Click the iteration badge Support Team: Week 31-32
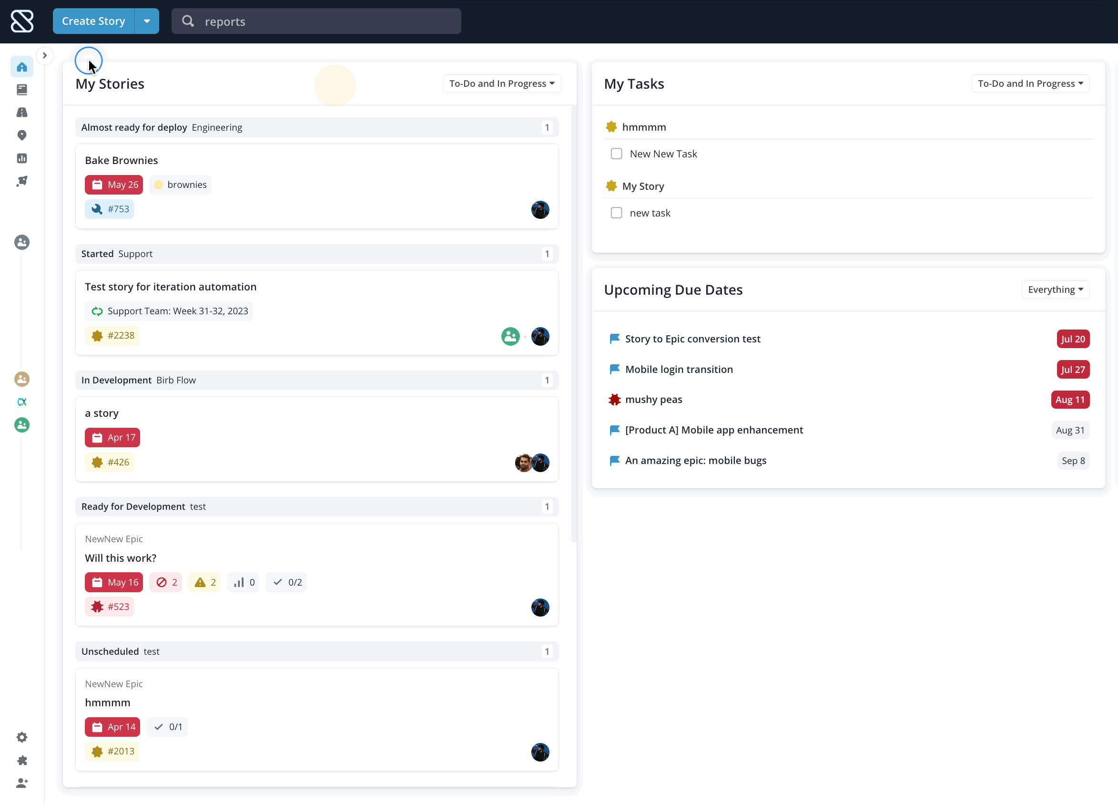1118x804 pixels. 169,311
